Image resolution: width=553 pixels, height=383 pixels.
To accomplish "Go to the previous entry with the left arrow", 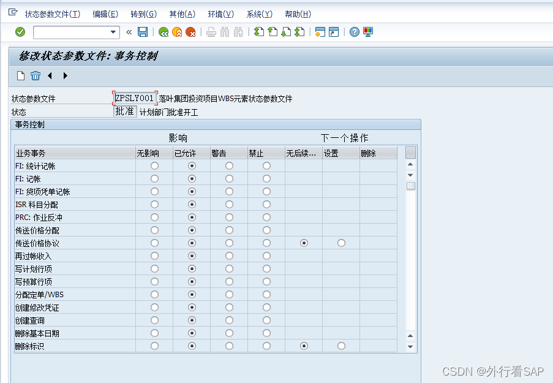I will 50,75.
